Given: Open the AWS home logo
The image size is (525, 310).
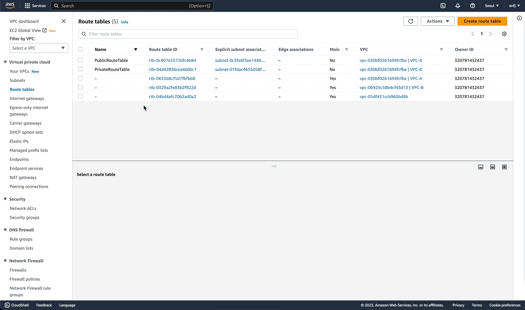Looking at the screenshot, I should (x=10, y=6).
